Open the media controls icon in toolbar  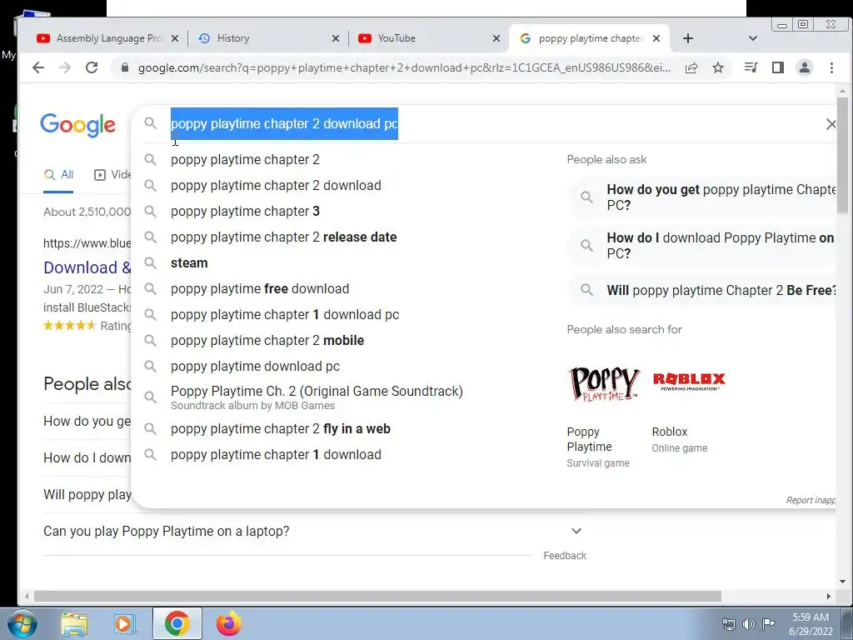[751, 67]
